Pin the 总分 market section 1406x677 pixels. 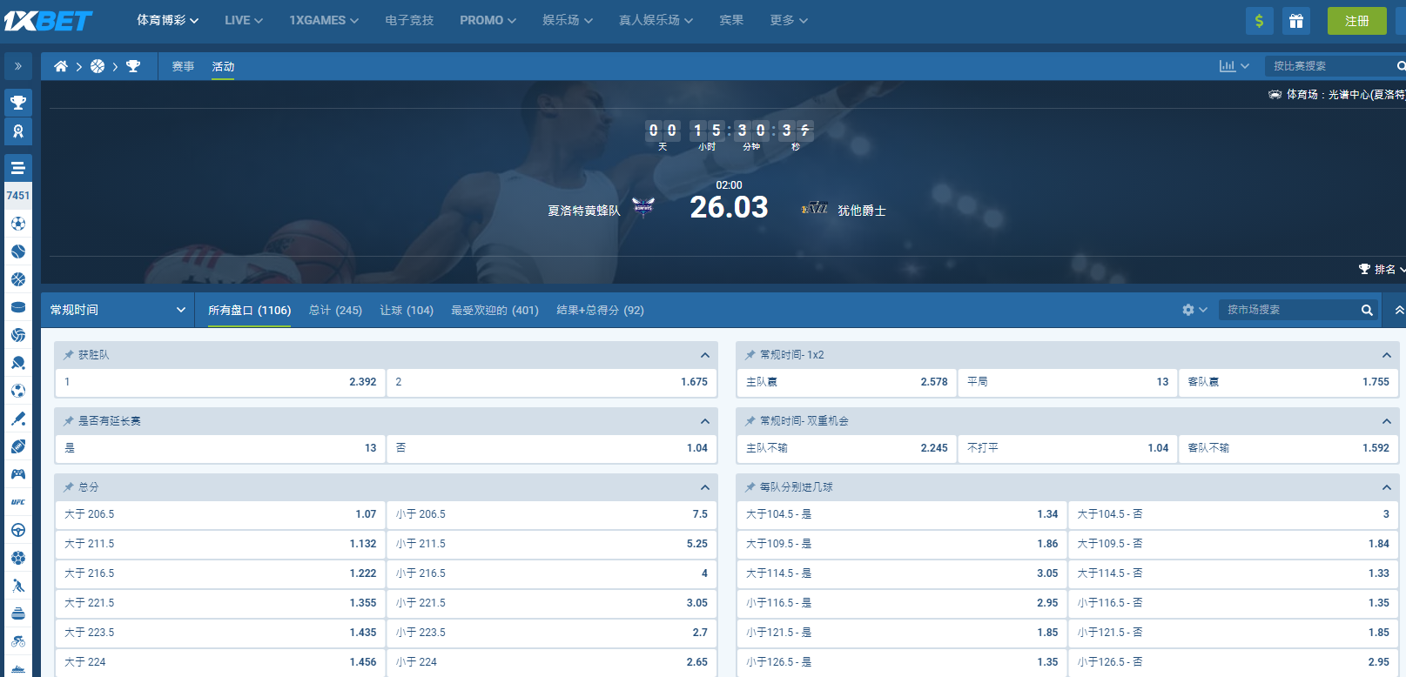click(69, 487)
